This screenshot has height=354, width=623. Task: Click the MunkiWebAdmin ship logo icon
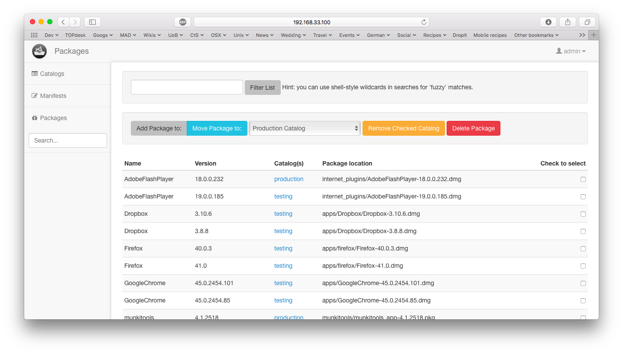point(39,51)
